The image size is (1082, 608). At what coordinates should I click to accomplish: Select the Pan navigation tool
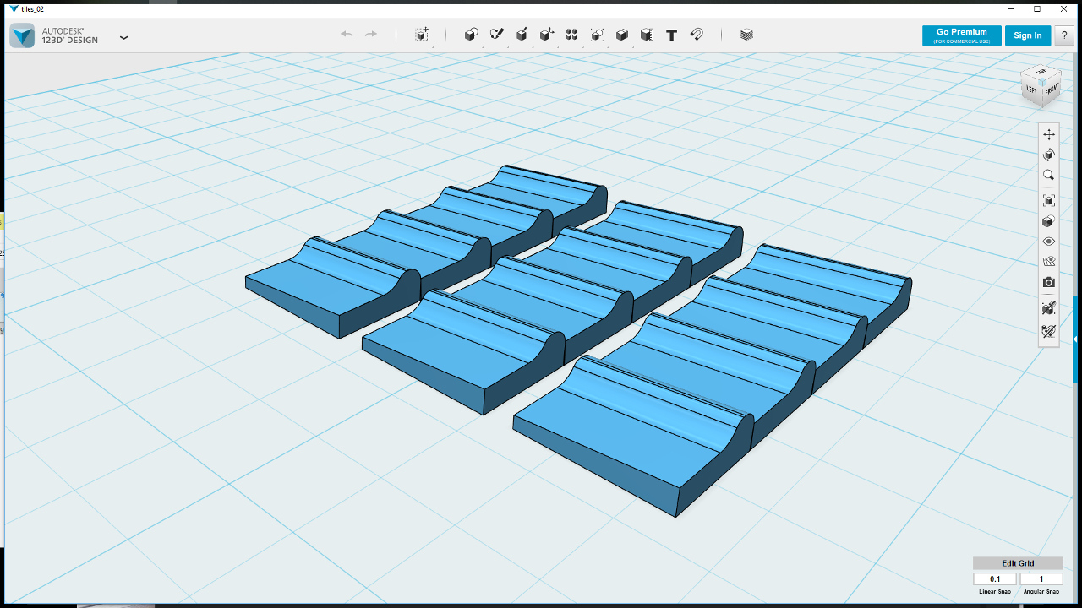pyautogui.click(x=1049, y=134)
